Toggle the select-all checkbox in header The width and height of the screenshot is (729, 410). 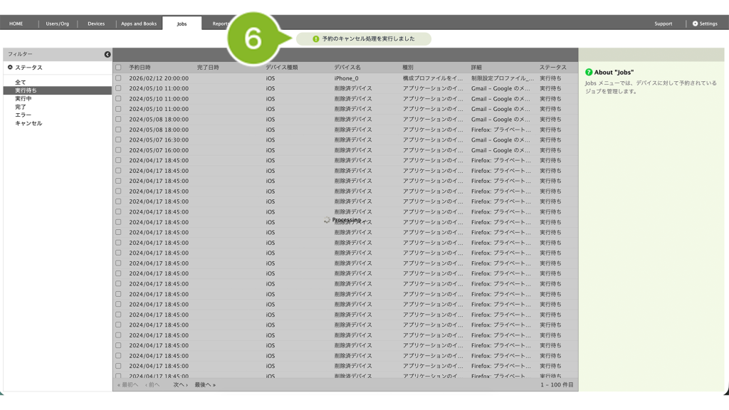click(118, 68)
